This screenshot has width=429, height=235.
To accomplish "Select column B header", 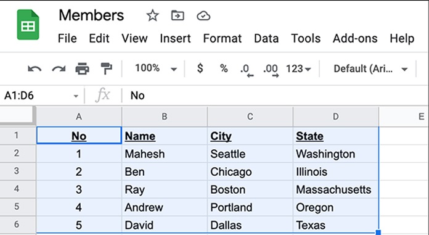I will 165,117.
